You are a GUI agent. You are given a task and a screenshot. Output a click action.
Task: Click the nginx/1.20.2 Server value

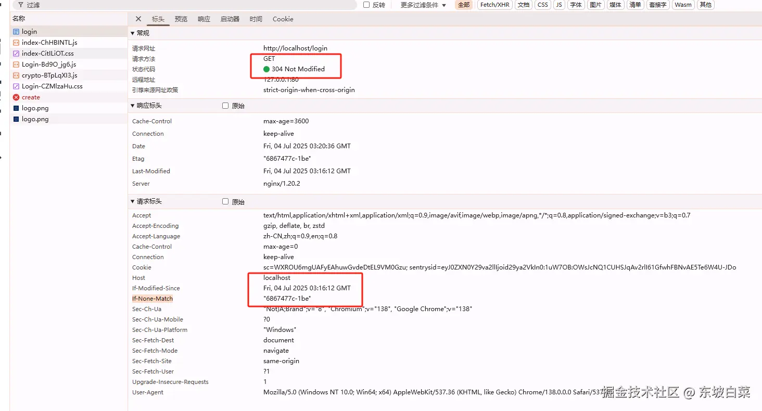point(282,184)
